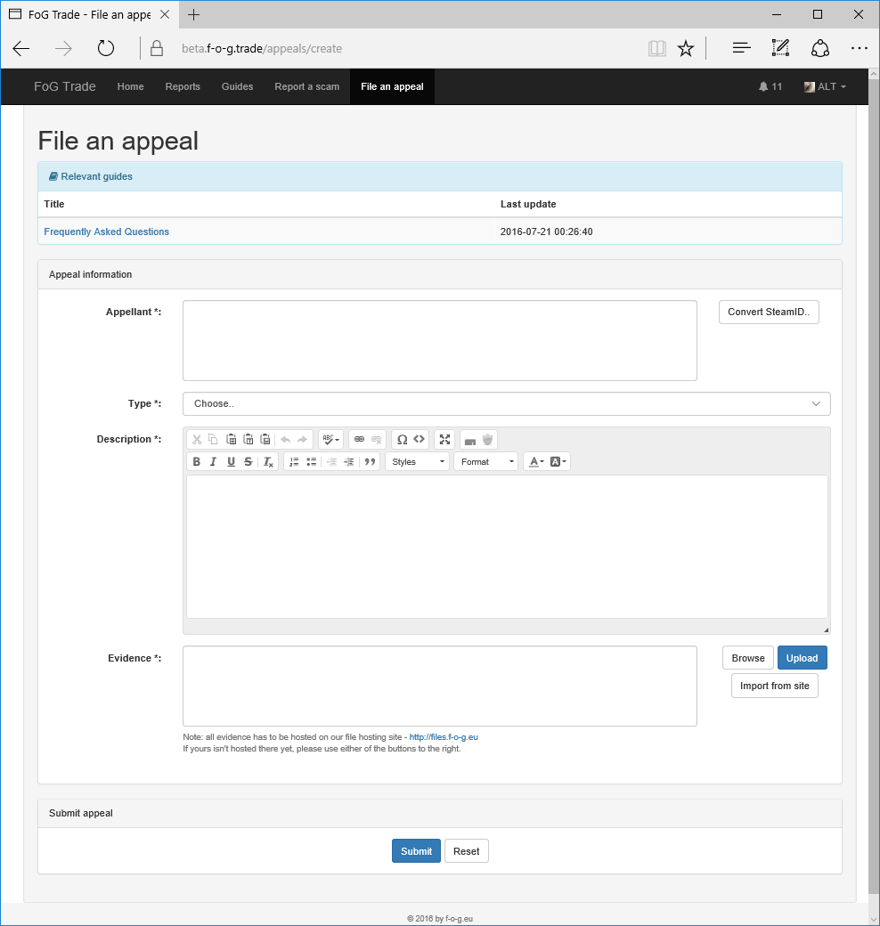Click the browser Back arrow
The image size is (880, 926).
tap(21, 48)
